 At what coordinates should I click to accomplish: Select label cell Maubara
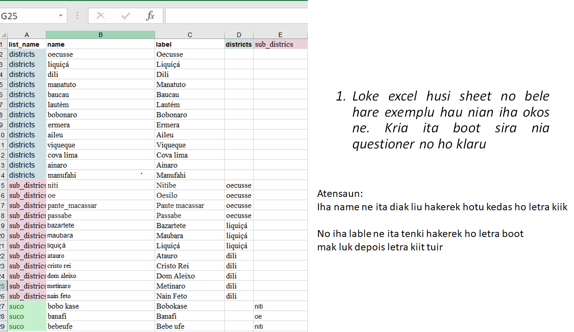coord(189,236)
